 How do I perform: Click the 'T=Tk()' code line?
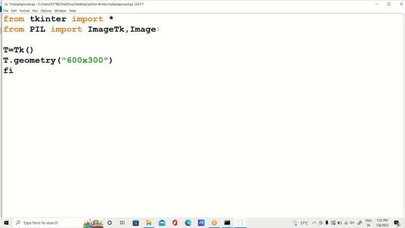click(18, 50)
